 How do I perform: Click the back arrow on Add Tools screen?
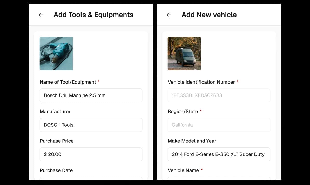pos(41,15)
